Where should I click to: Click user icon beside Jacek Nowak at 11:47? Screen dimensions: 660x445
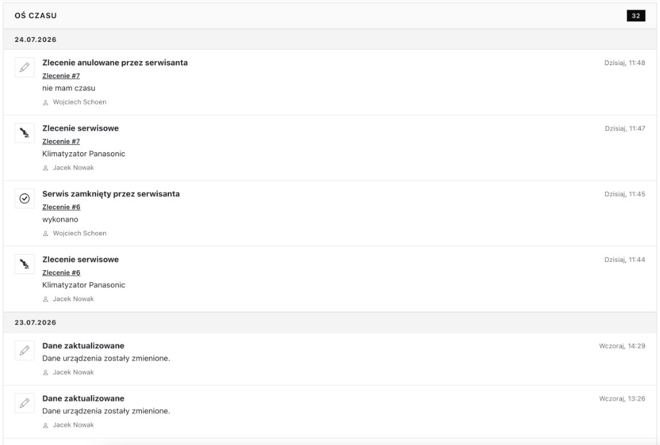click(46, 168)
